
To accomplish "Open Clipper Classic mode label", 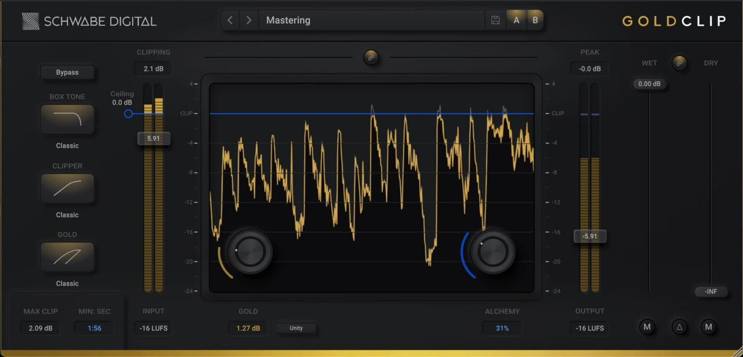I will (67, 215).
